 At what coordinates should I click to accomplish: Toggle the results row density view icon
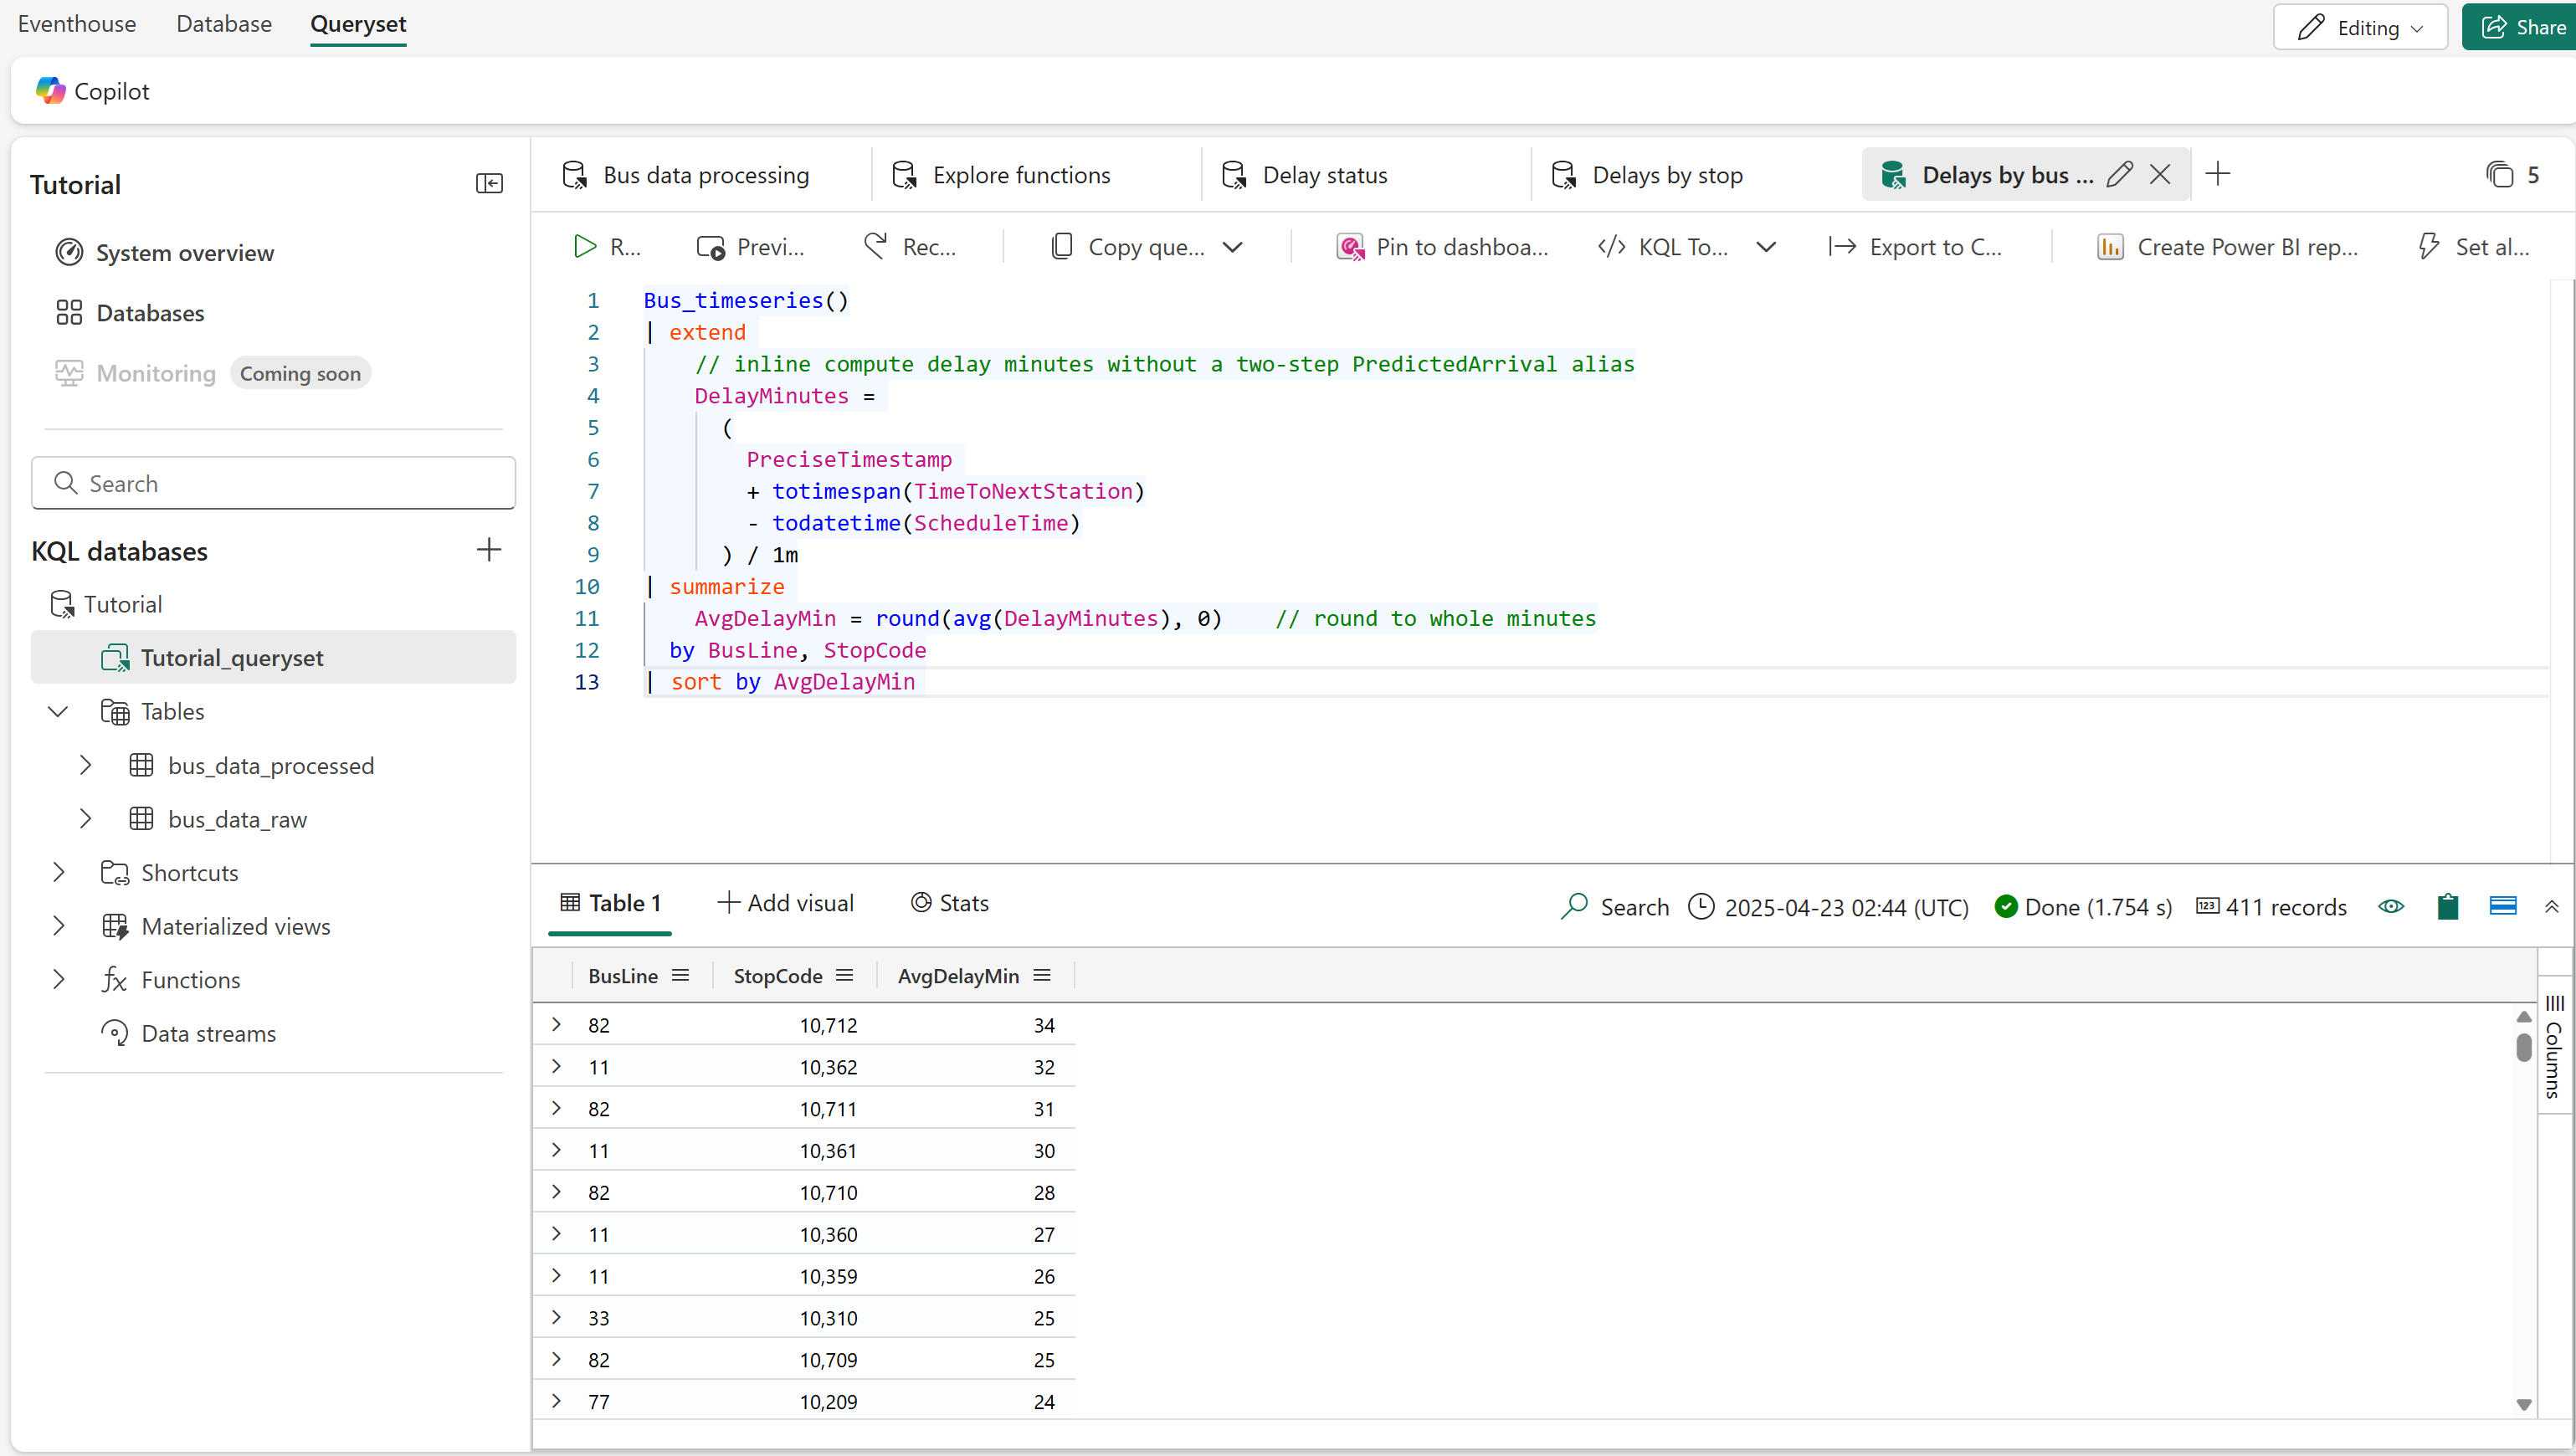click(x=2502, y=906)
